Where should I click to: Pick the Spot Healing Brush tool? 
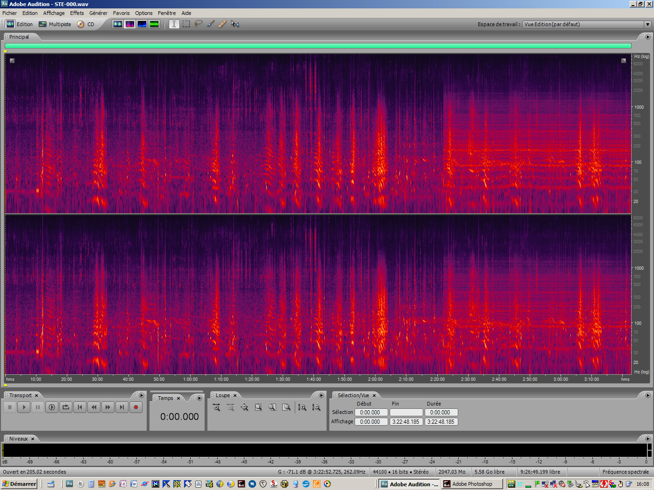222,24
